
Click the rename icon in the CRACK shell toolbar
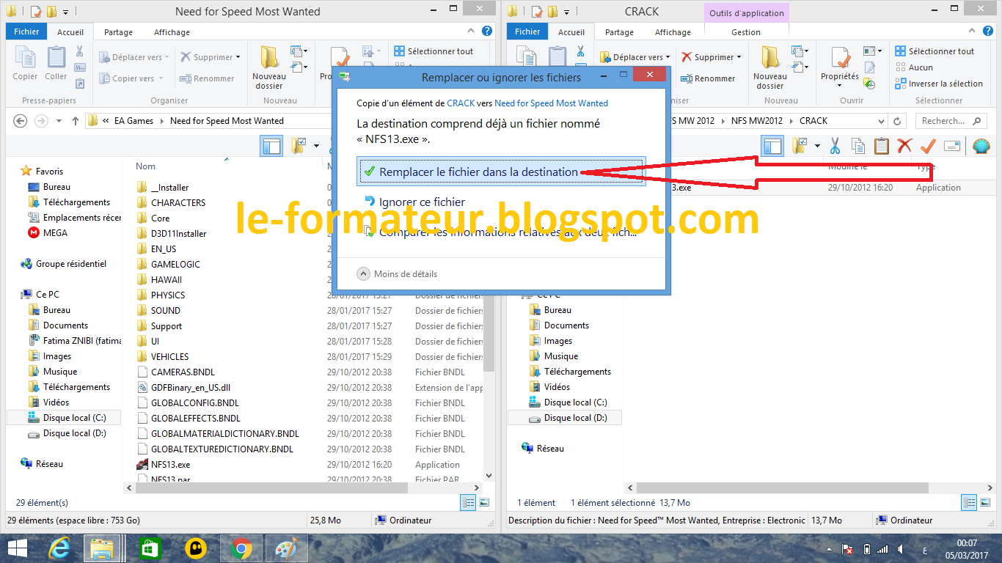tap(952, 146)
